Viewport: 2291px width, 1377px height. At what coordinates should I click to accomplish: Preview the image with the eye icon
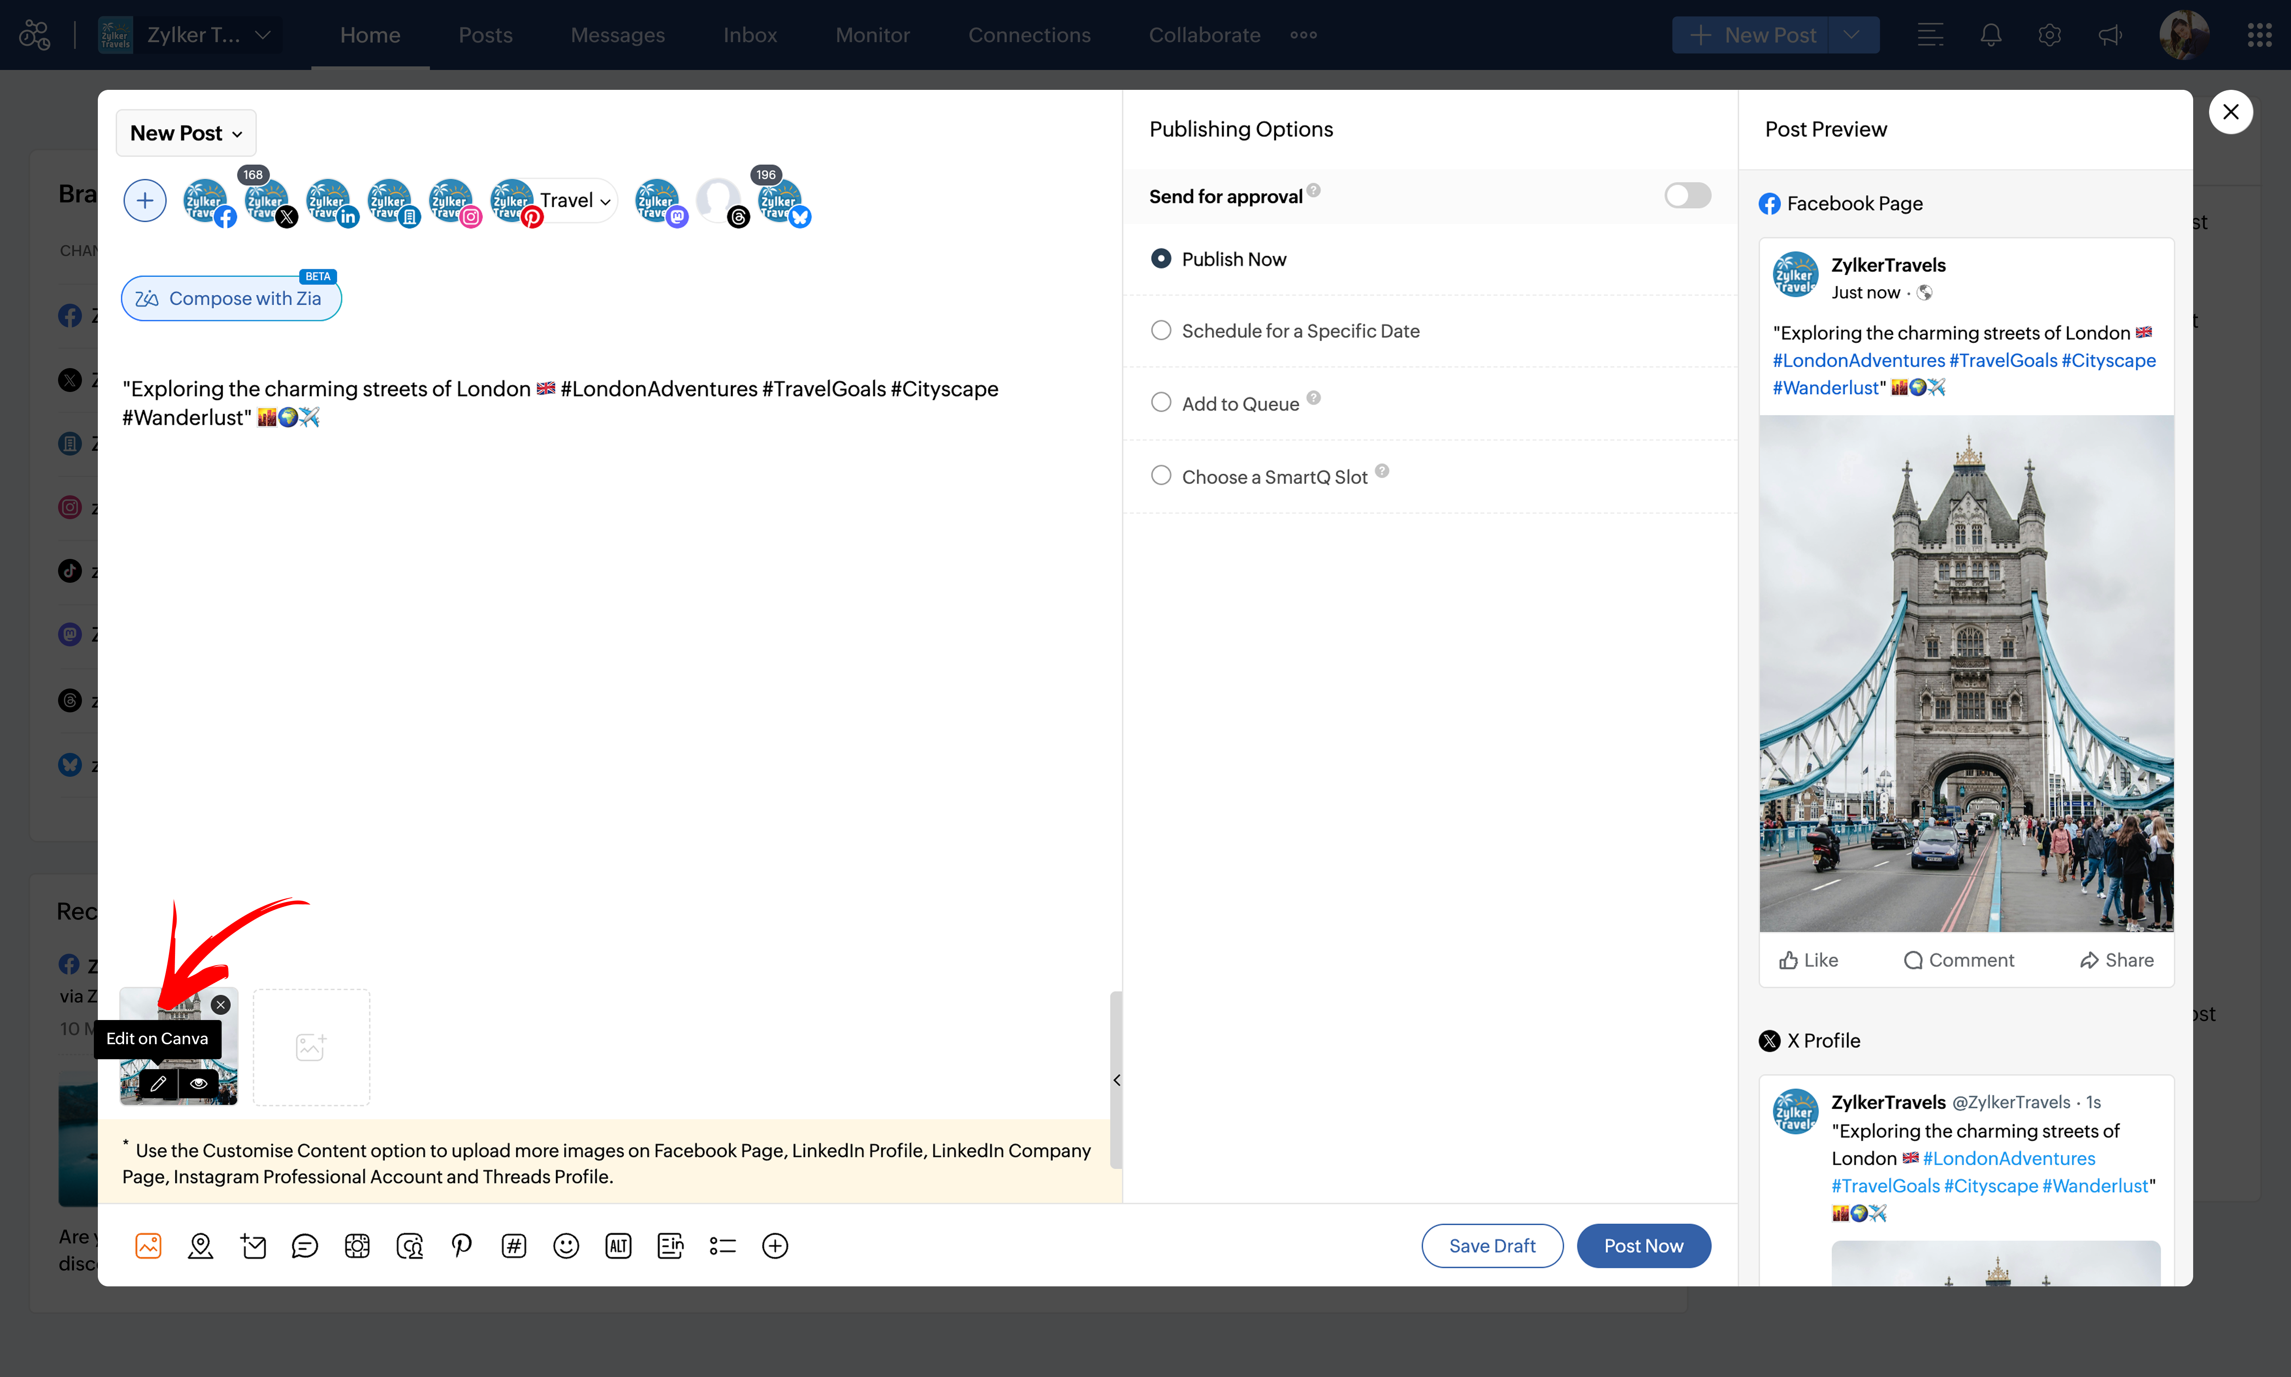tap(198, 1083)
